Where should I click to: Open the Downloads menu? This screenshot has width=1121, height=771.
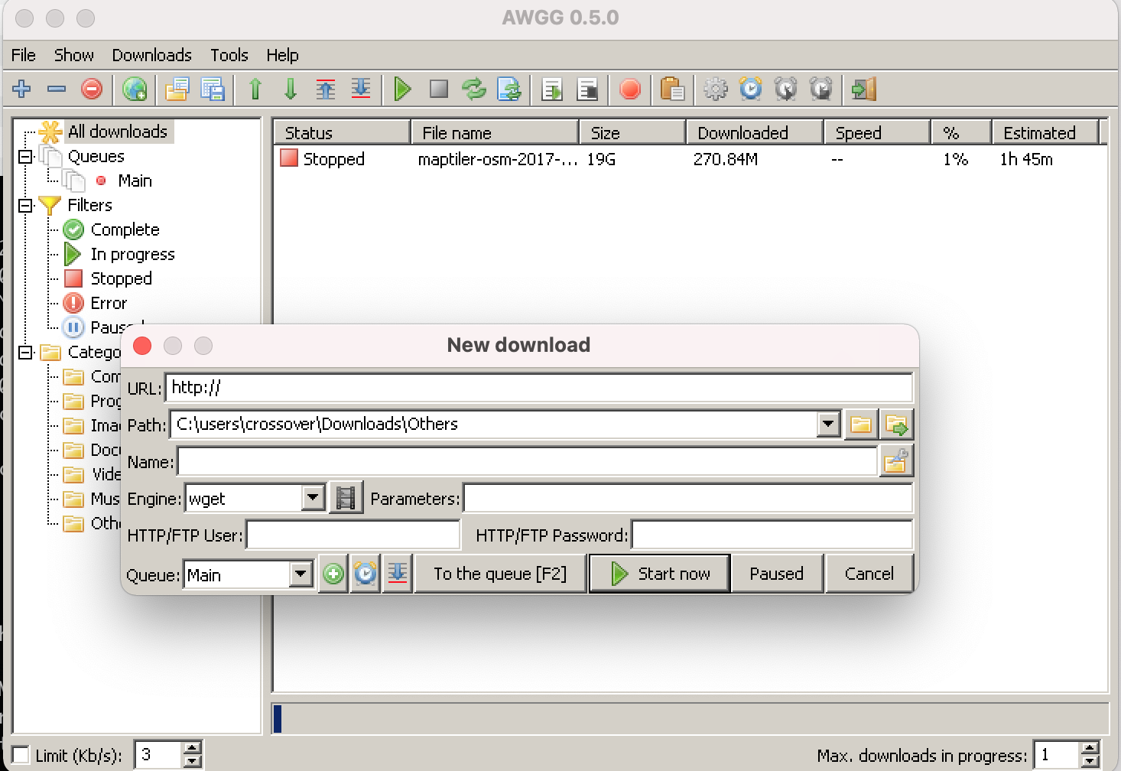click(x=151, y=55)
